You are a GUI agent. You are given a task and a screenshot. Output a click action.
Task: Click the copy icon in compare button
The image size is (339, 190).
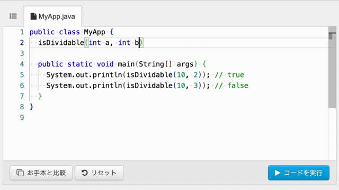(x=20, y=173)
